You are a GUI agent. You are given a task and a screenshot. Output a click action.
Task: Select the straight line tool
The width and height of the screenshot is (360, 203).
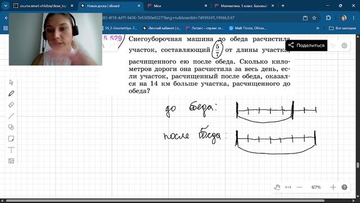tap(11, 116)
